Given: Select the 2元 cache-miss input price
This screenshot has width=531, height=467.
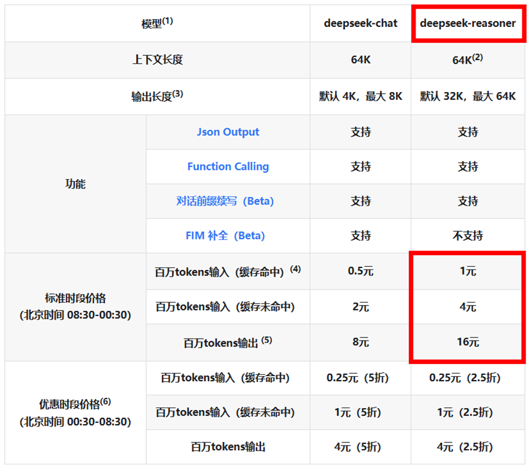Looking at the screenshot, I should coord(360,307).
